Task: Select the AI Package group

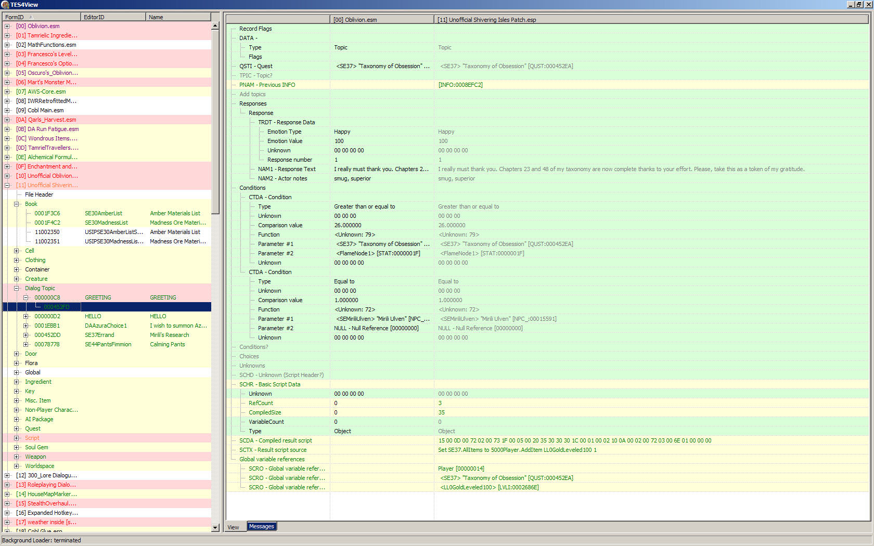Action: 39,419
